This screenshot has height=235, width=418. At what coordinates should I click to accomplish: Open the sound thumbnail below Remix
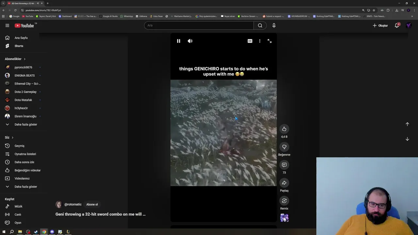click(x=284, y=218)
